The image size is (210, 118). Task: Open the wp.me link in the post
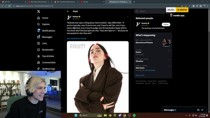pos(76,38)
